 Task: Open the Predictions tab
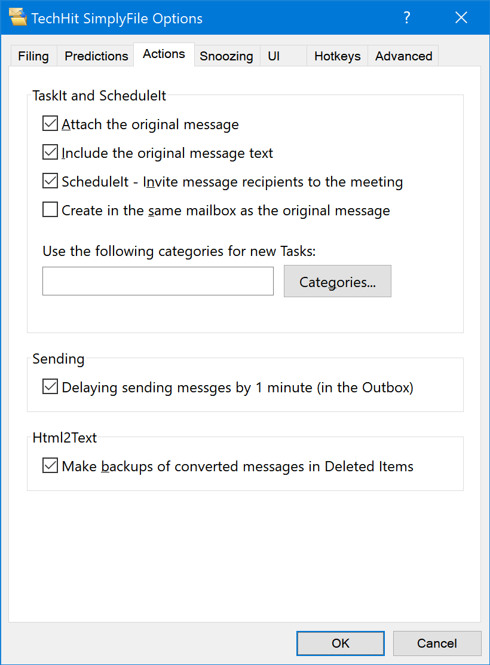point(96,56)
